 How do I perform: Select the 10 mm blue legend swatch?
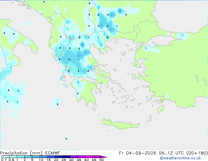43,157
